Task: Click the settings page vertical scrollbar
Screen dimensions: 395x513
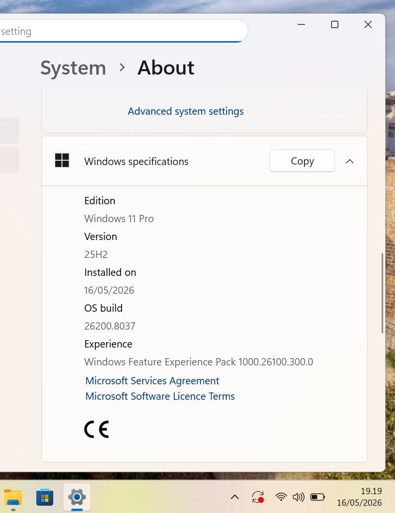Action: (382, 293)
